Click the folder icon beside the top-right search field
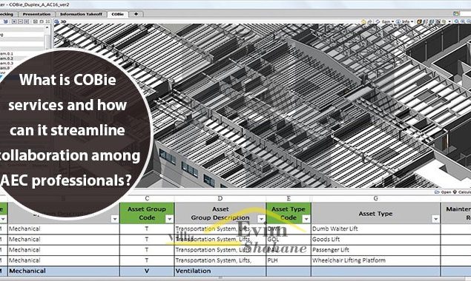This screenshot has width=471, height=281. [x=455, y=13]
